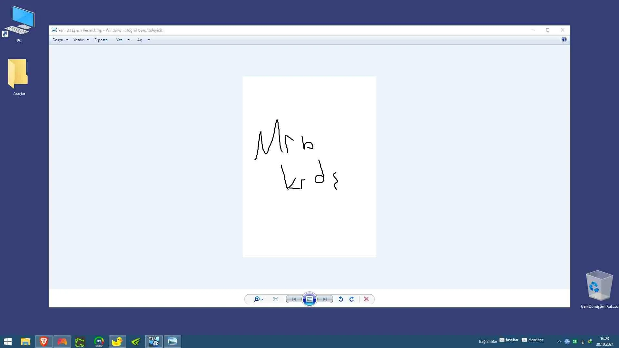Expand the Aç dropdown arrow
The height and width of the screenshot is (348, 619).
(149, 40)
